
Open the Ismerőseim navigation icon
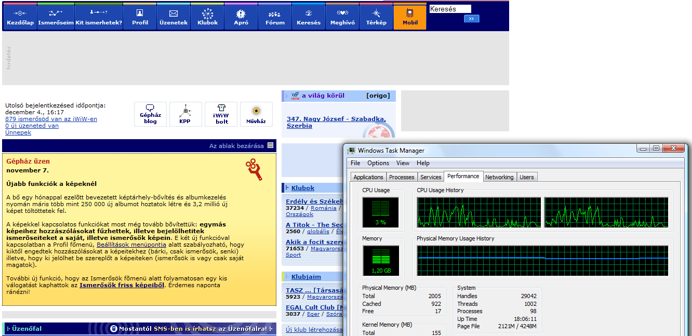[56, 17]
